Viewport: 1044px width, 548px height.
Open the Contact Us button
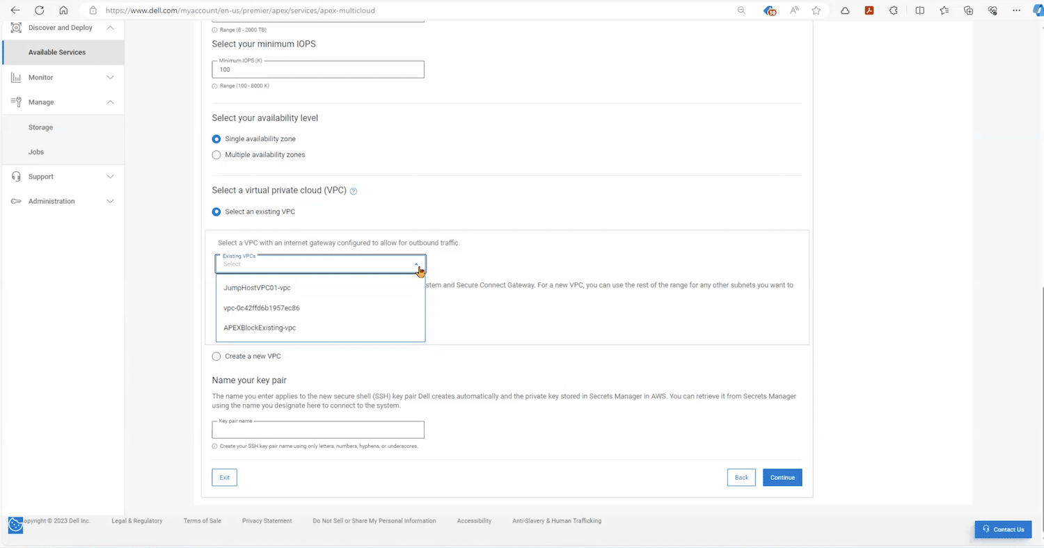(x=1003, y=529)
